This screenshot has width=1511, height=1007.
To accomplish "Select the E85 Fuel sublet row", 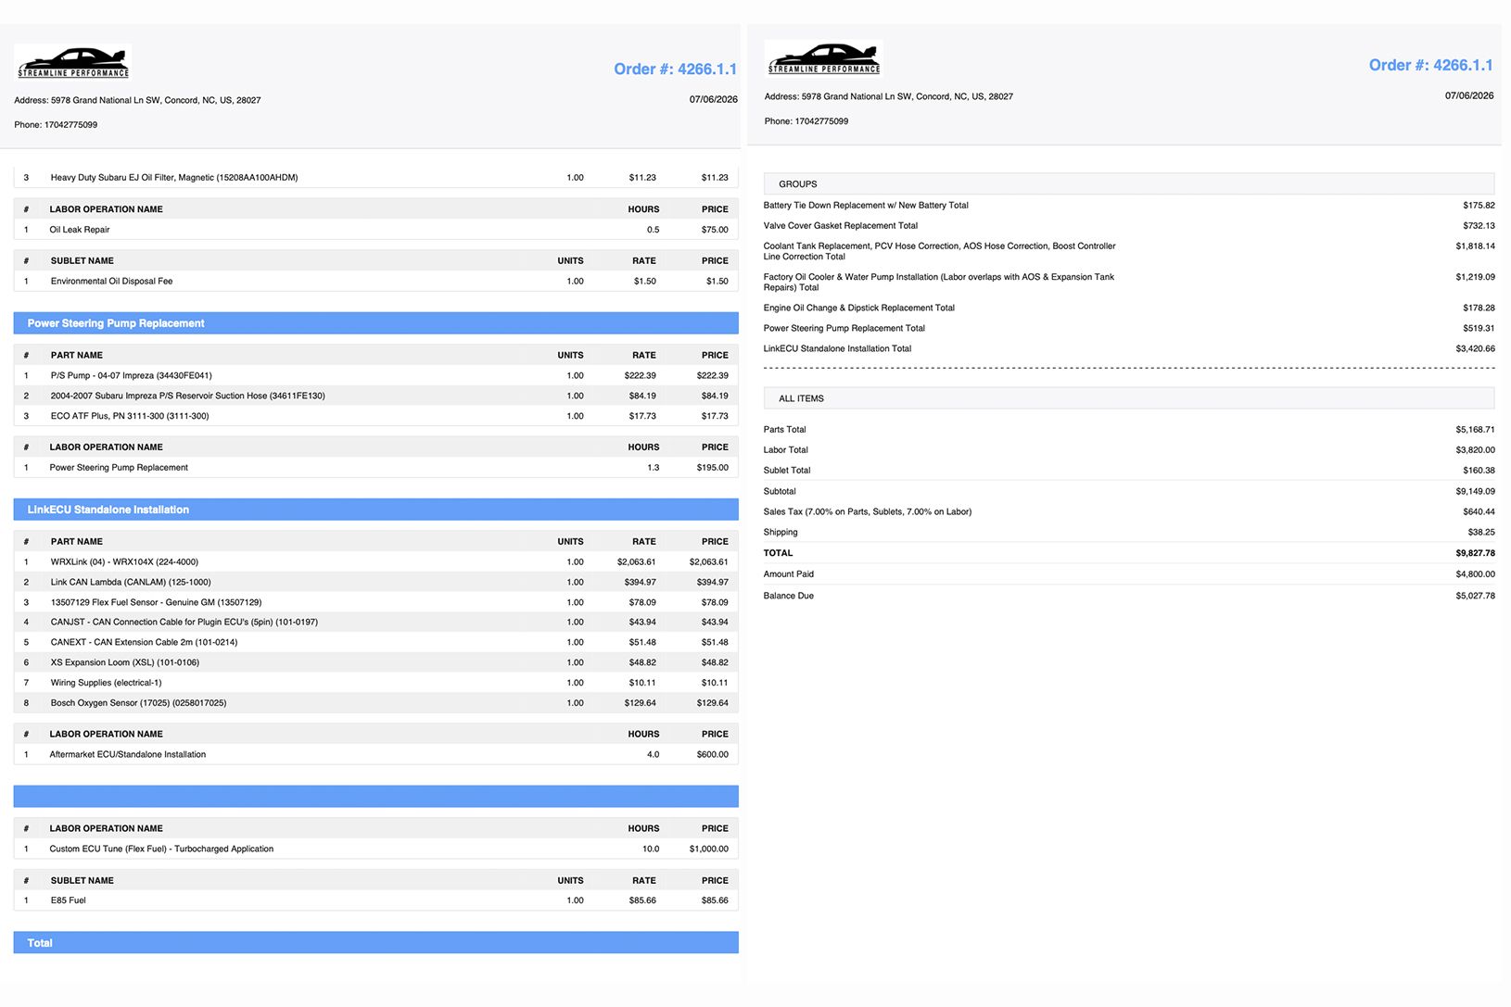I will click(x=376, y=900).
